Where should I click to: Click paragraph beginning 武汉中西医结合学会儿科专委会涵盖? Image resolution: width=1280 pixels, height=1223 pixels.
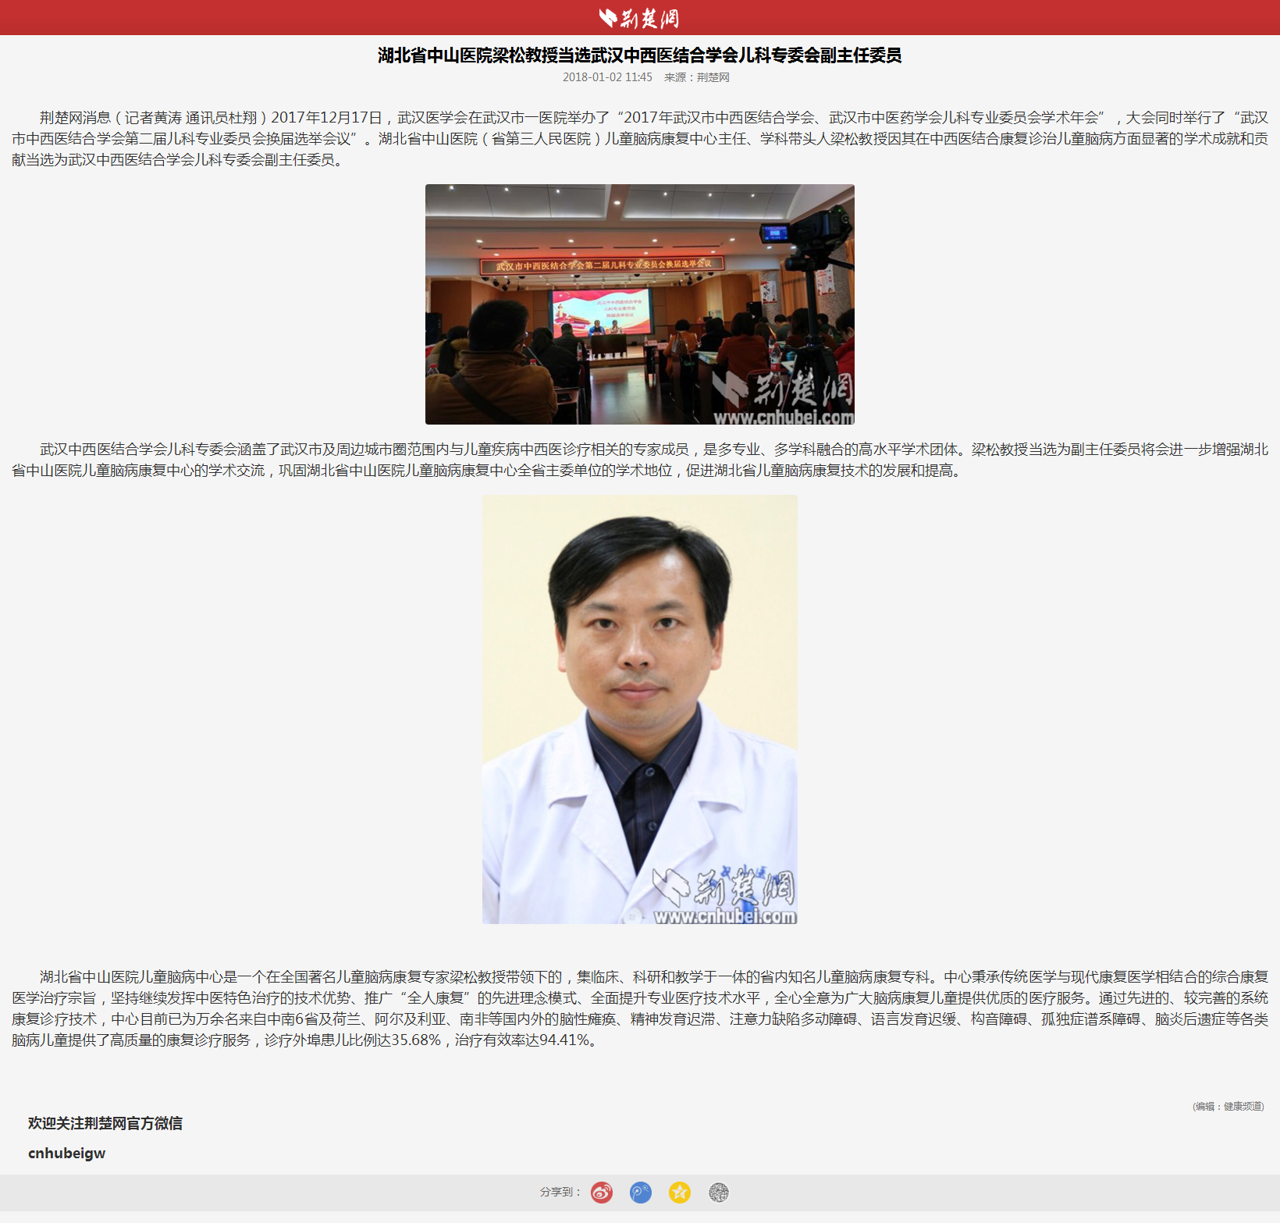coord(639,460)
